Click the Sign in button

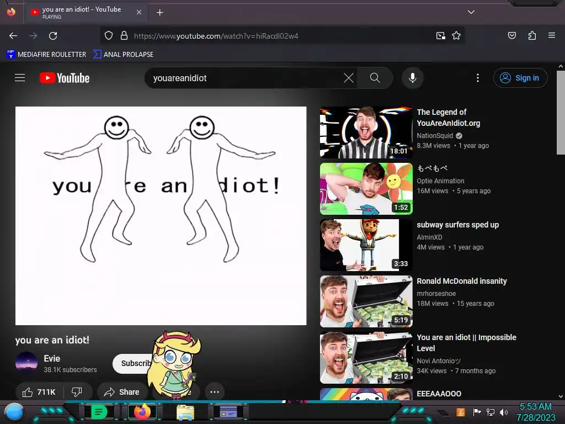[520, 78]
